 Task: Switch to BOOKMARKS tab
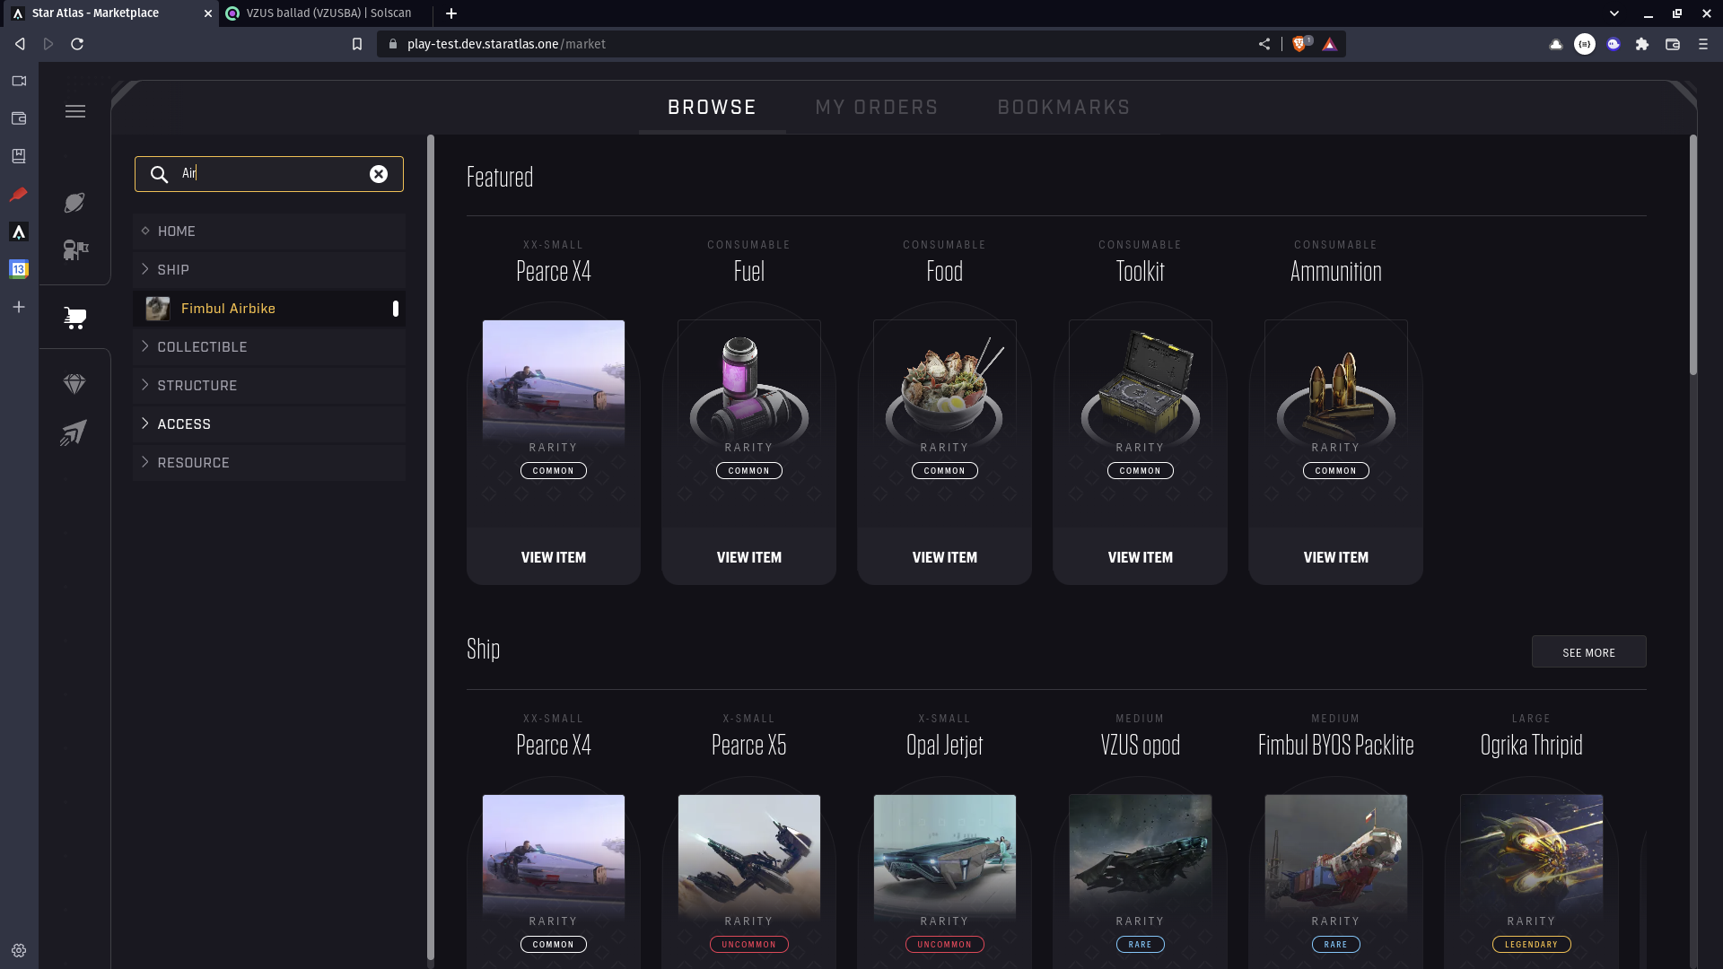[1063, 108]
